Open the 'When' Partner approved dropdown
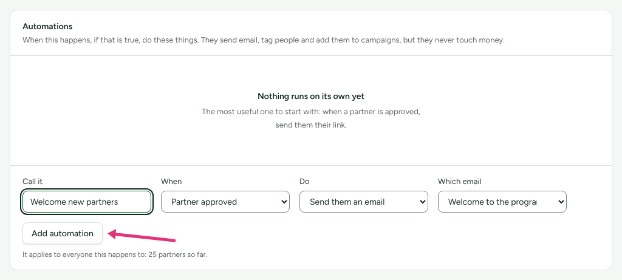This screenshot has height=280, width=622. pos(225,202)
